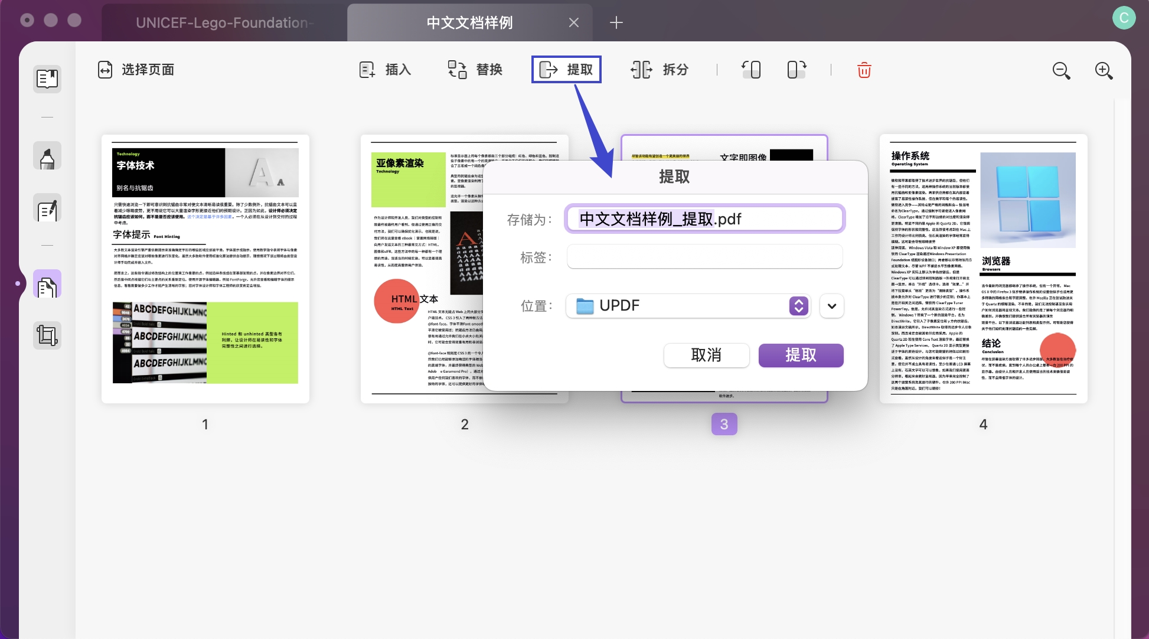Click the 拆分 split tool
The height and width of the screenshot is (639, 1149).
(659, 70)
